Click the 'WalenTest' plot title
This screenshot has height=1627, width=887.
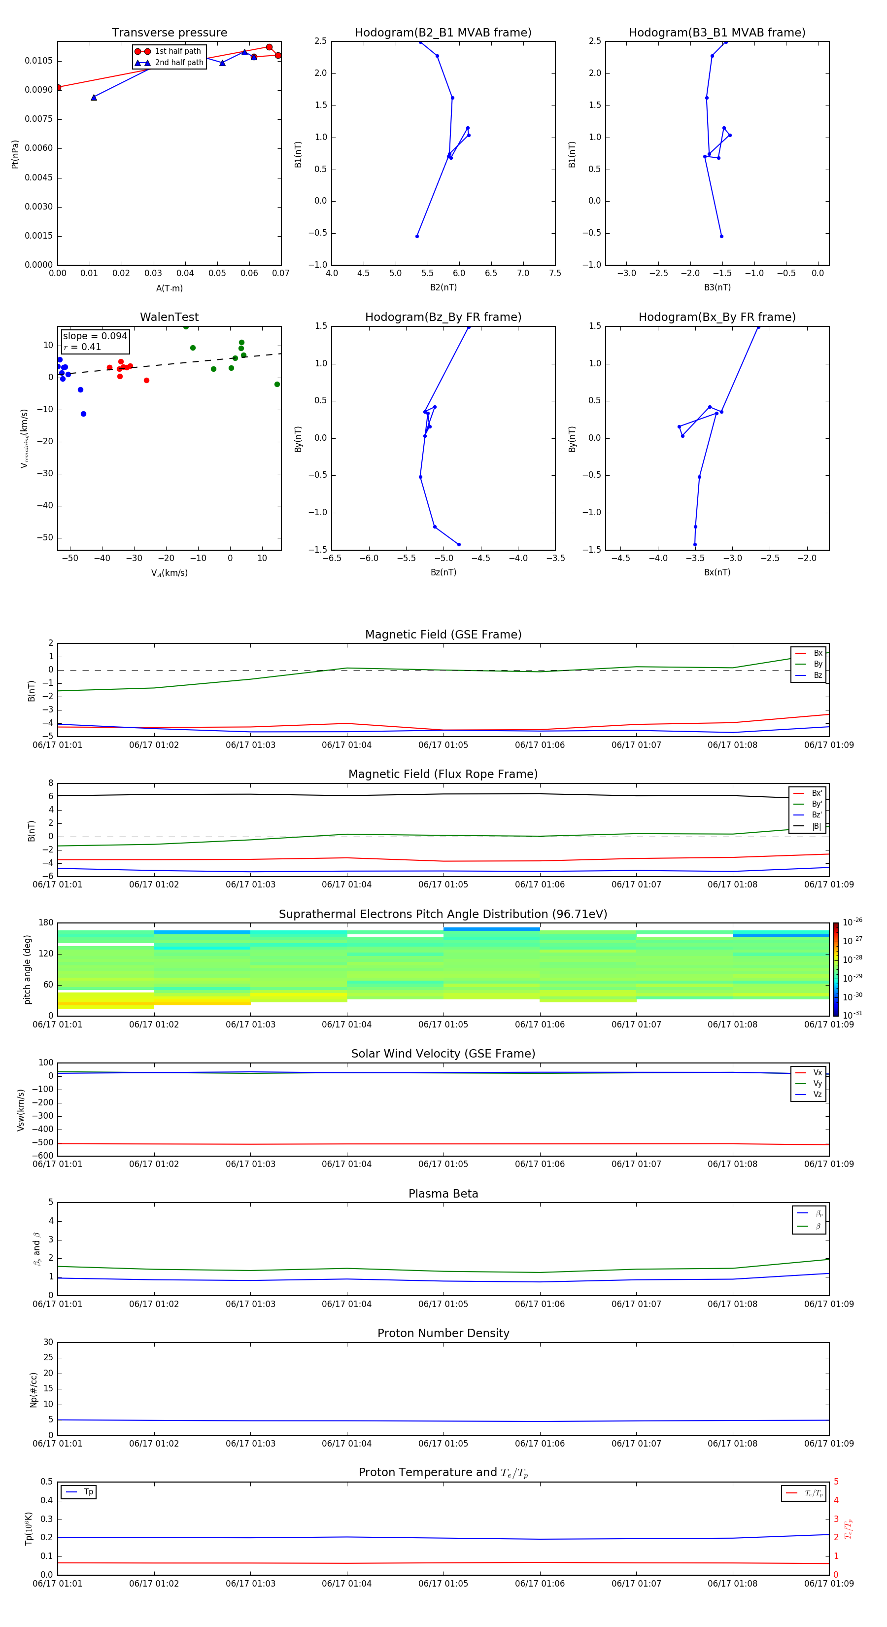[x=169, y=317]
